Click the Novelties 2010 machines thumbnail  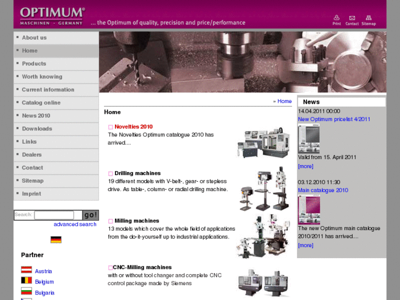point(264,143)
